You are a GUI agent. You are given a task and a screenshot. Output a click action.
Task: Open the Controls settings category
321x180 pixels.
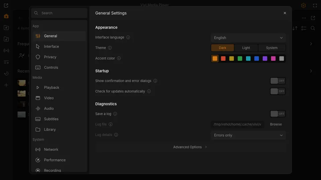coord(59,68)
